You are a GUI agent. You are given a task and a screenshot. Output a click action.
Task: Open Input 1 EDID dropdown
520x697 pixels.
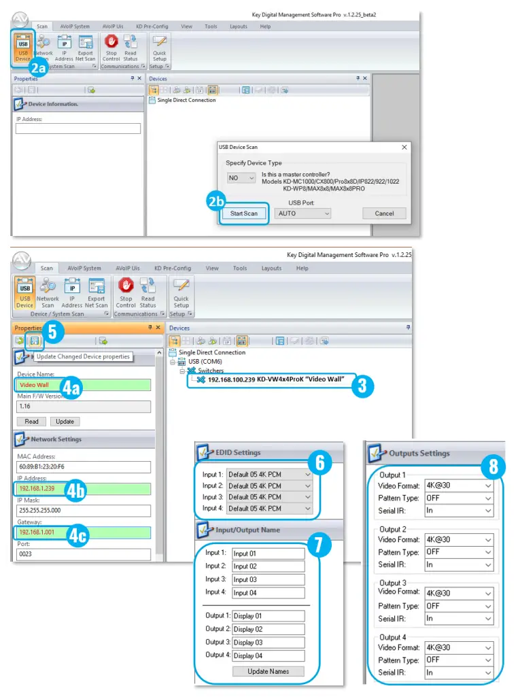(269, 474)
